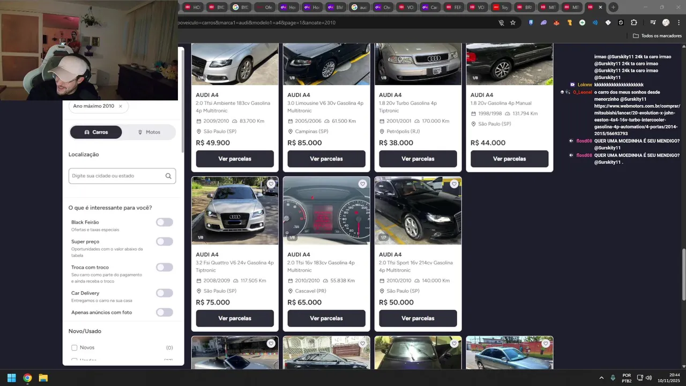Click Ver parcelas for R$ 65.000 car
Image resolution: width=686 pixels, height=386 pixels.
point(326,318)
